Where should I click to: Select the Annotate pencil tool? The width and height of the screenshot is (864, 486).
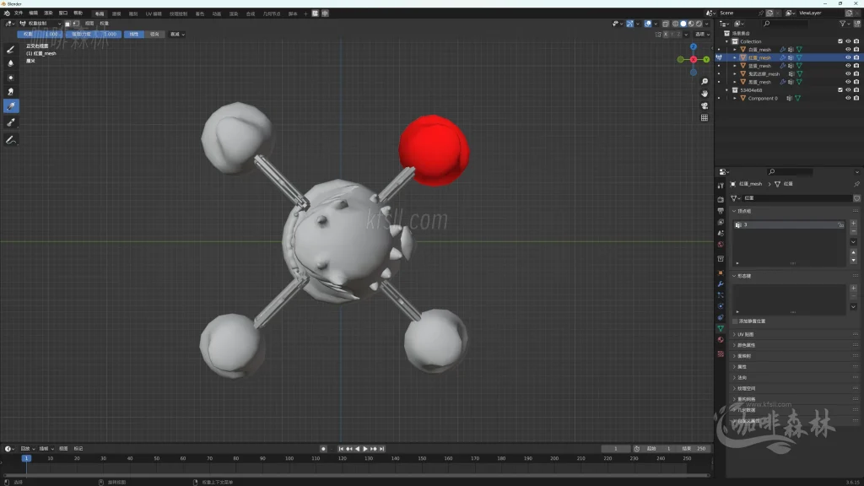point(11,139)
